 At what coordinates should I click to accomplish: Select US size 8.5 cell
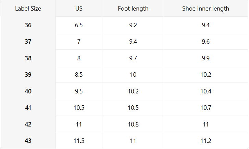click(x=79, y=75)
